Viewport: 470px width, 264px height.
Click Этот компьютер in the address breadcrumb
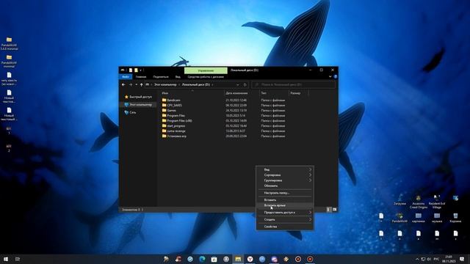tap(165, 85)
